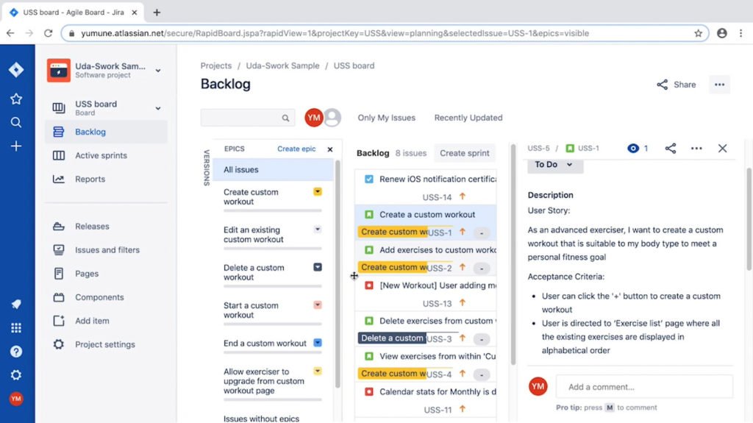The image size is (753, 423).
Task: Click the Create epic link
Action: click(x=296, y=149)
